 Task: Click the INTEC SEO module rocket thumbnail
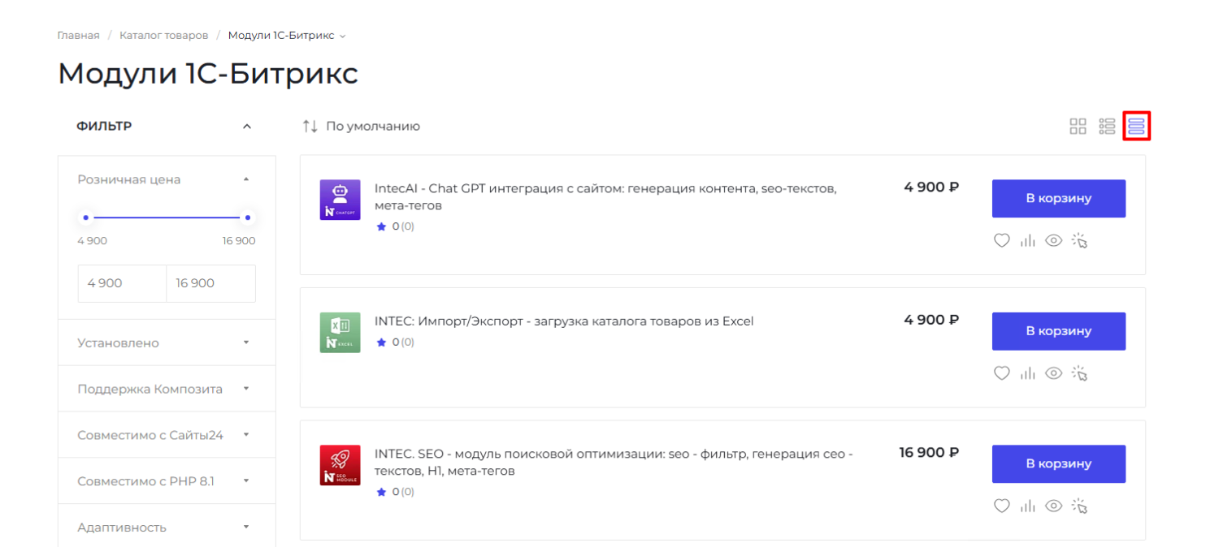point(340,465)
